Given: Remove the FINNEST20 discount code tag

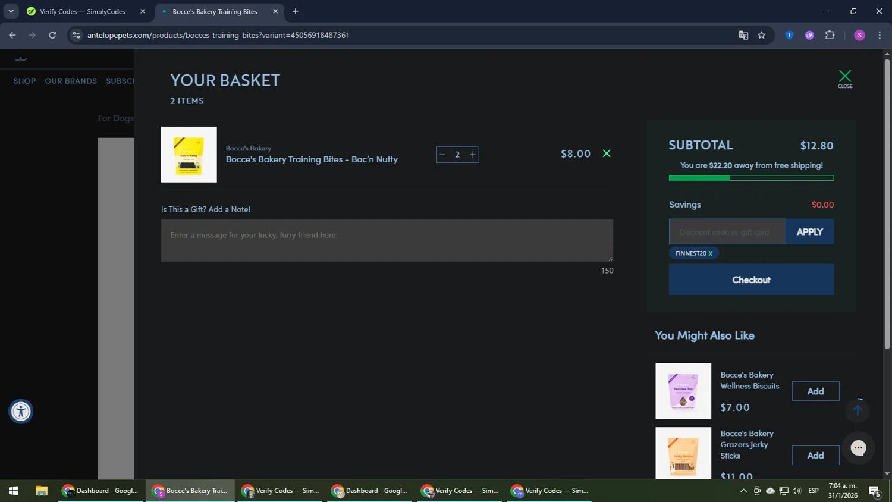Looking at the screenshot, I should pos(710,253).
